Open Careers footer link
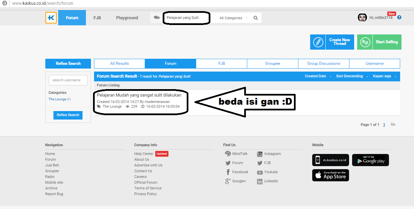Image resolution: width=414 pixels, height=209 pixels. (x=140, y=177)
